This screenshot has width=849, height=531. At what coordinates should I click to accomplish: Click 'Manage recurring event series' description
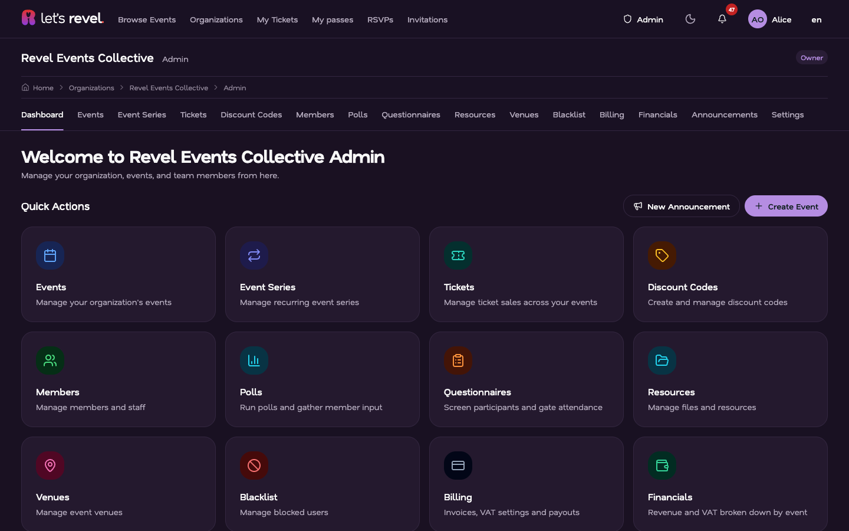click(x=300, y=302)
